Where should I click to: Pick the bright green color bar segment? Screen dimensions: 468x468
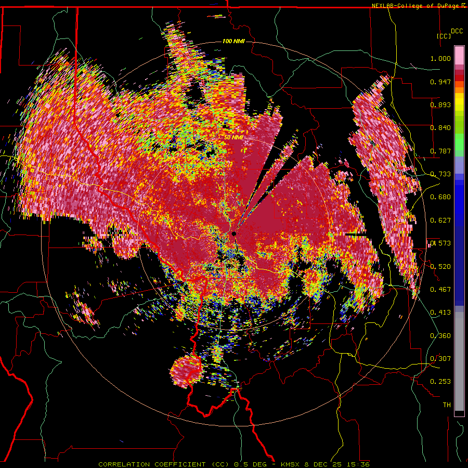pos(459,142)
